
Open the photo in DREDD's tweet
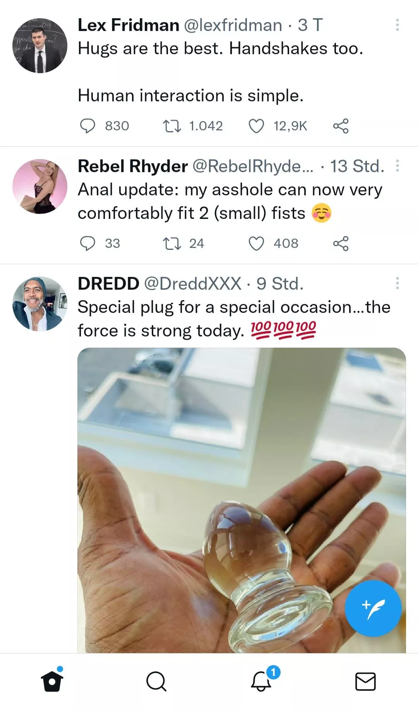click(x=217, y=483)
